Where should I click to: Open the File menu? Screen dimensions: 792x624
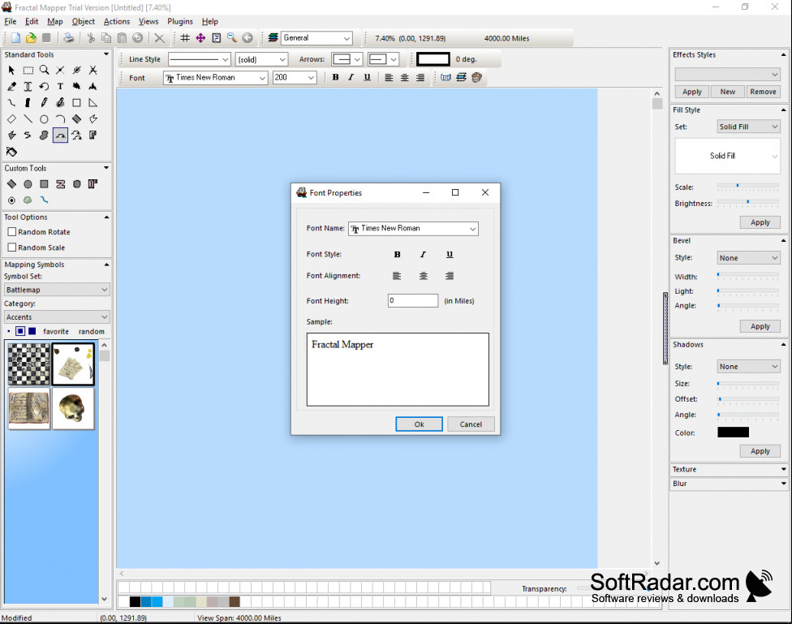click(x=10, y=21)
